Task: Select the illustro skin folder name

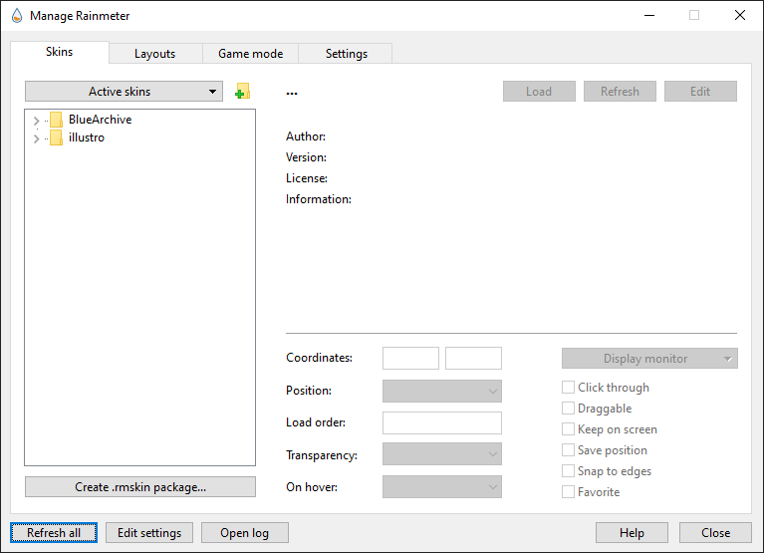Action: pos(87,138)
